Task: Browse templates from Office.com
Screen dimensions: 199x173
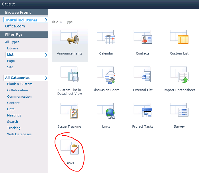Action: (x=15, y=26)
